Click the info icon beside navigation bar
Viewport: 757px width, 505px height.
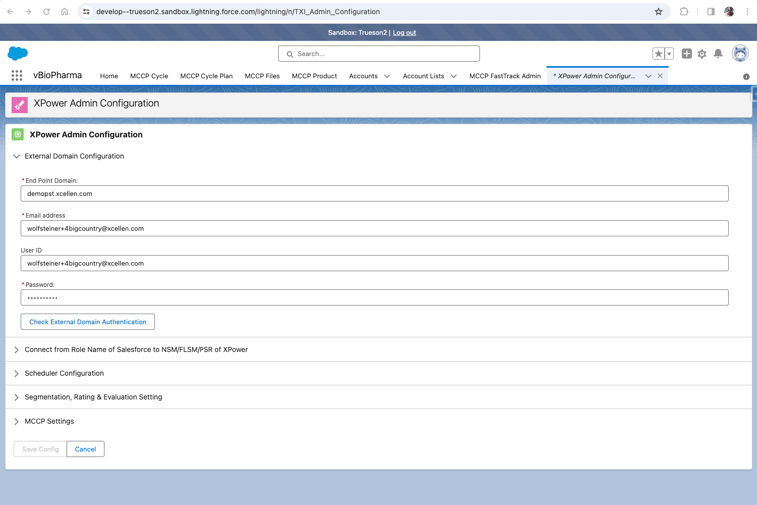pyautogui.click(x=746, y=77)
